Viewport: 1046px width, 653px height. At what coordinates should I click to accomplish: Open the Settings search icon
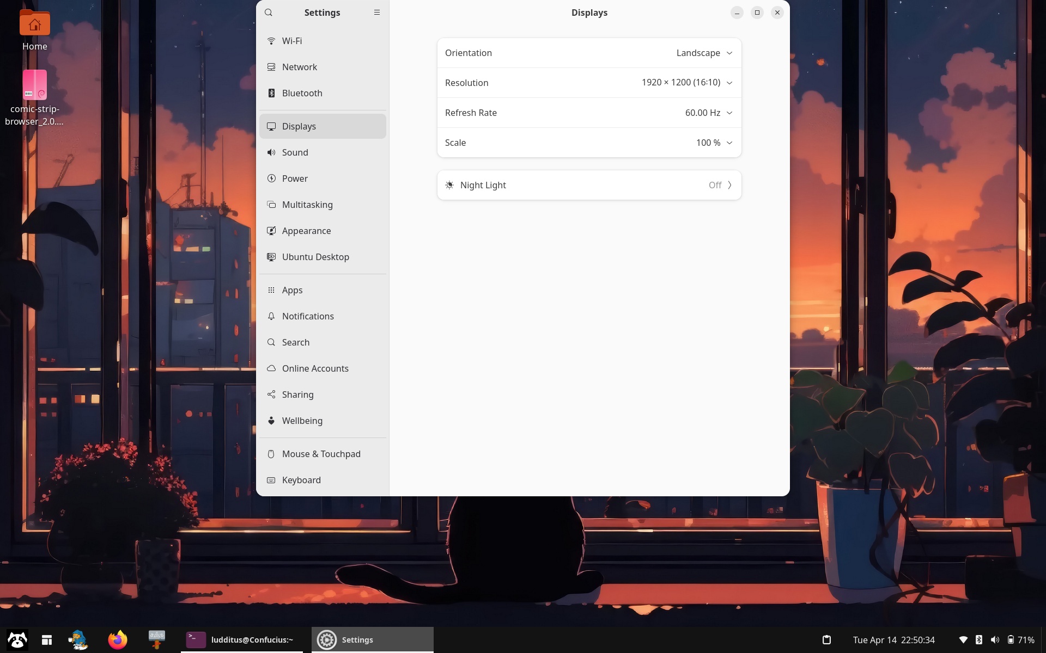[269, 13]
